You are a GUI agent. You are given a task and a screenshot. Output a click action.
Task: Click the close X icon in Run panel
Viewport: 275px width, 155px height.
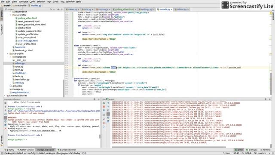104,123
